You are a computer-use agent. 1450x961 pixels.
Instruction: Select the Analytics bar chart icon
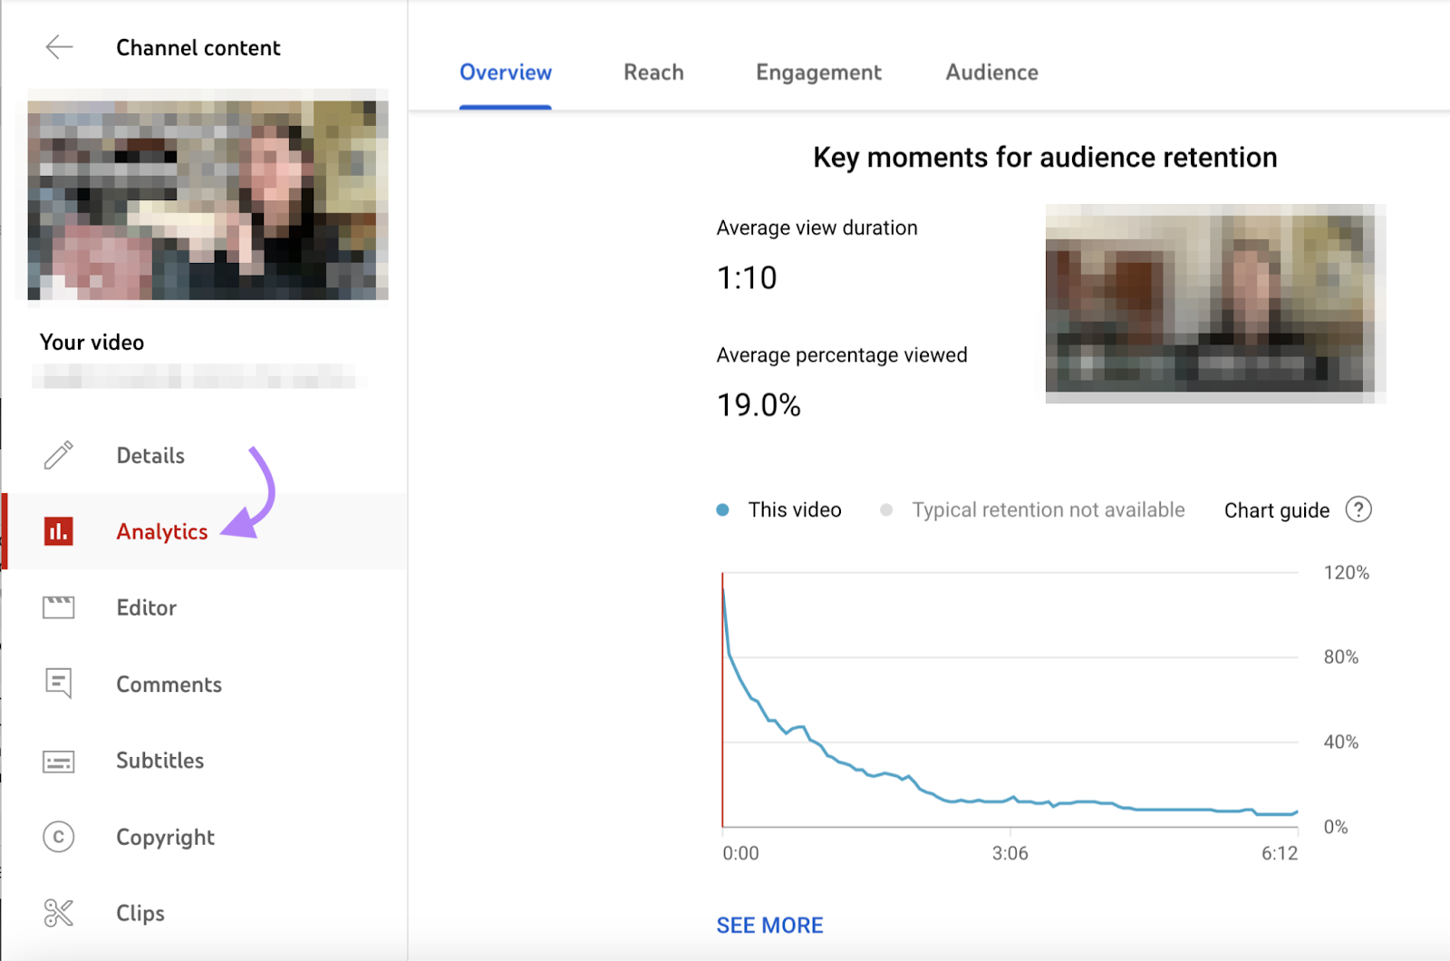coord(58,532)
